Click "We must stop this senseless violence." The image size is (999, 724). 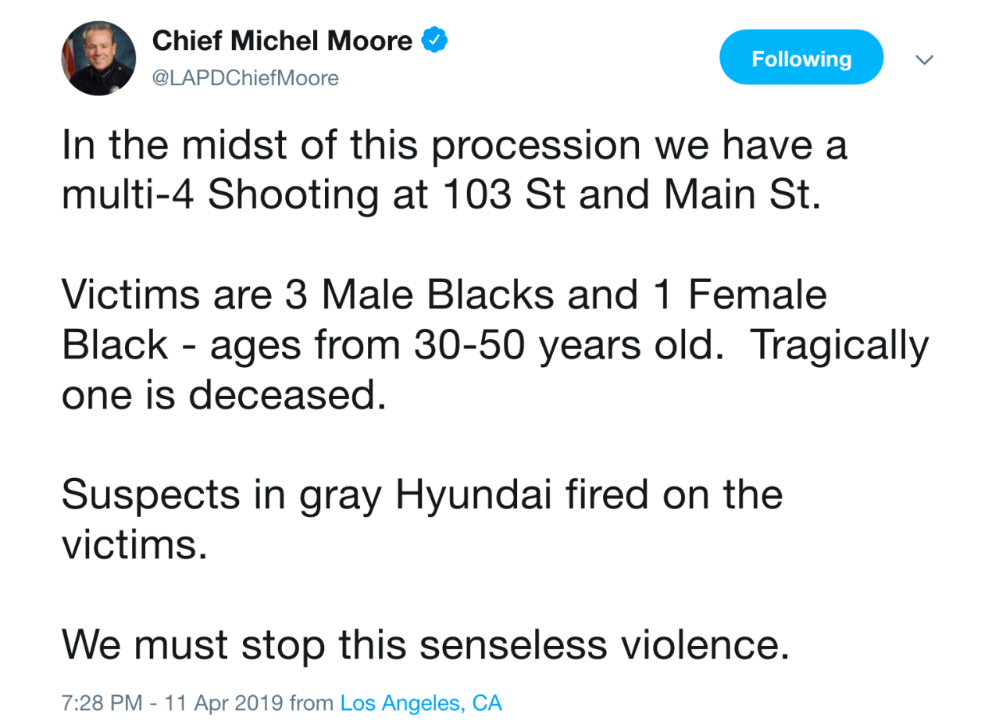[422, 644]
